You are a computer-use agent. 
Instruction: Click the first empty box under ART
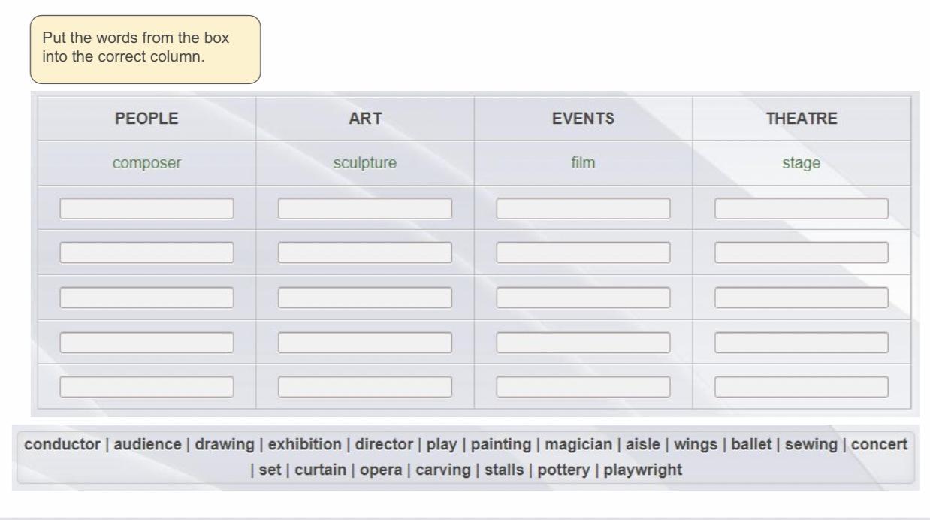(x=365, y=208)
